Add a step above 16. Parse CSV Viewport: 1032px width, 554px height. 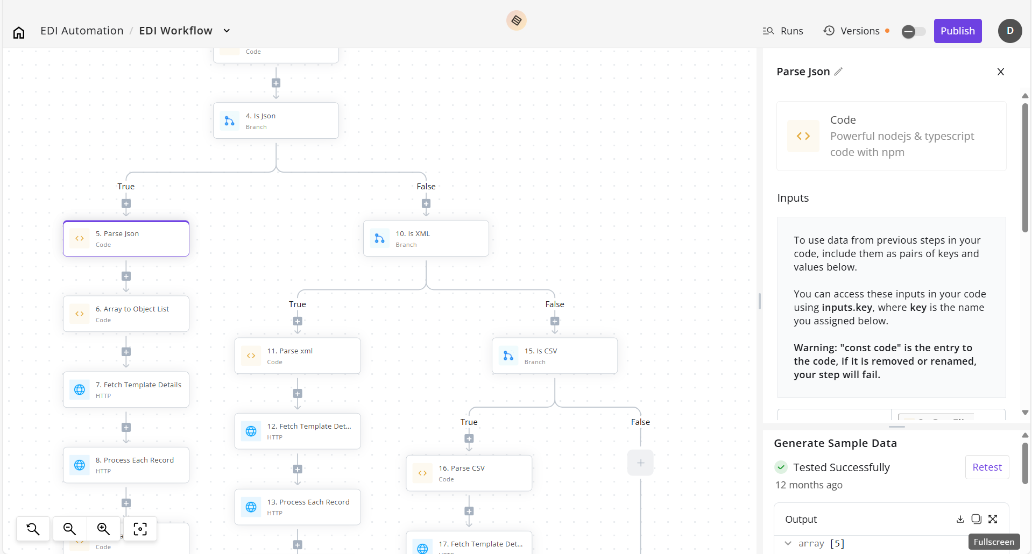pyautogui.click(x=469, y=439)
